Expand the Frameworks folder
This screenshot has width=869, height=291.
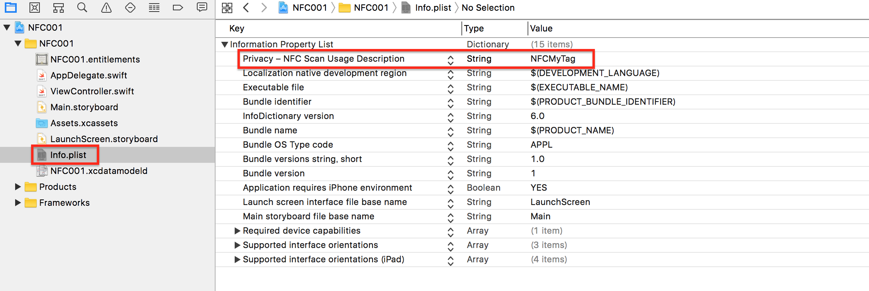[18, 203]
